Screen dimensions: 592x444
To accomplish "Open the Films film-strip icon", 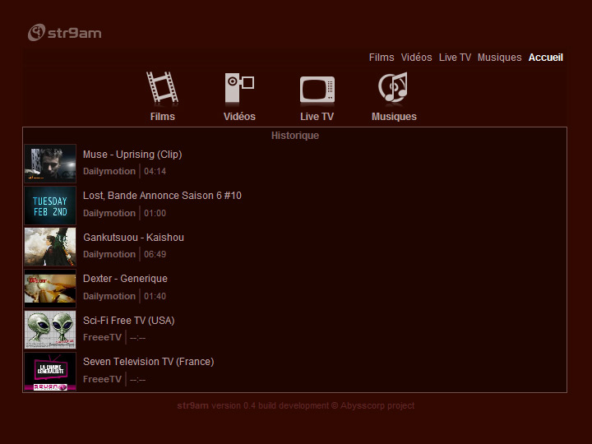I will pos(162,87).
